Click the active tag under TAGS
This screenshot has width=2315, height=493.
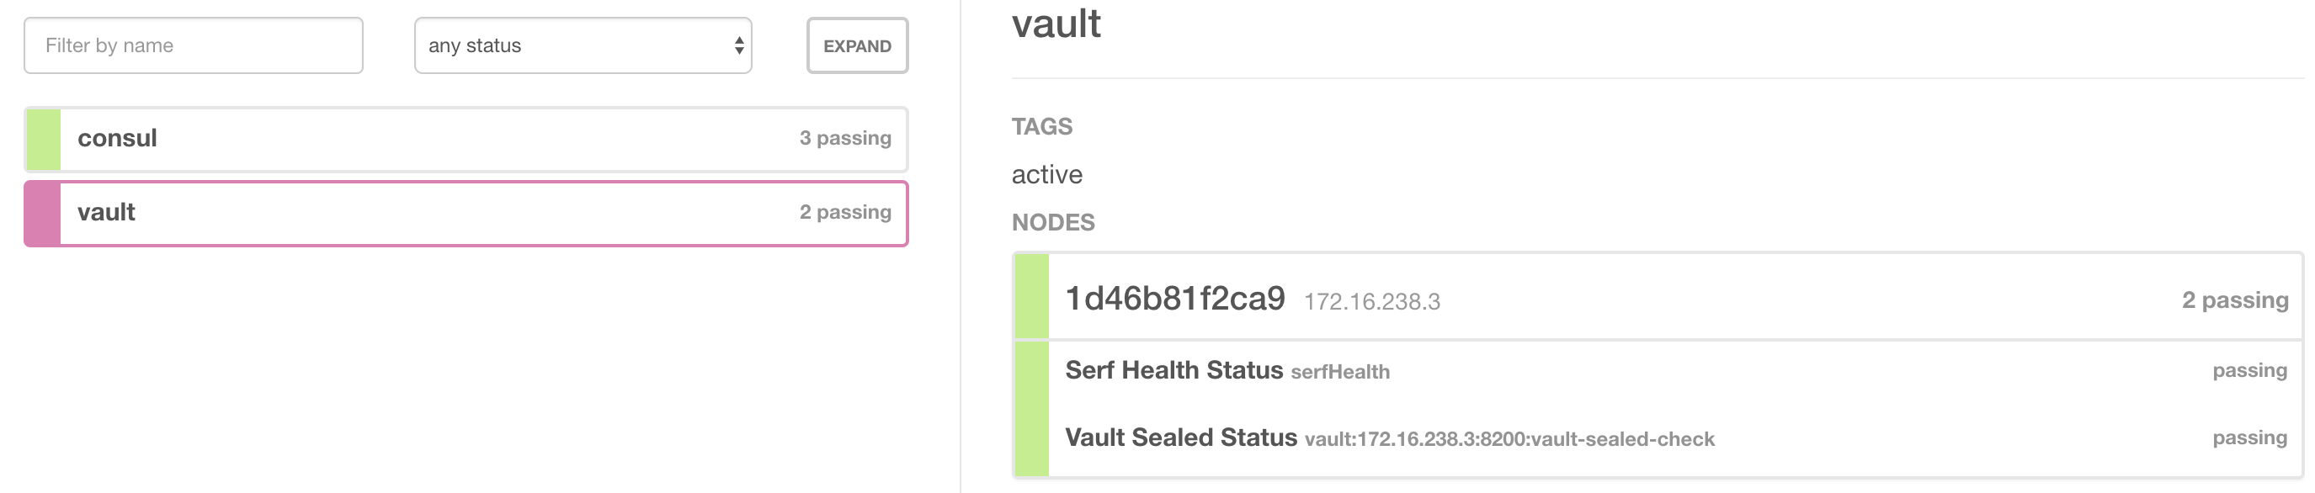[x=1047, y=174]
